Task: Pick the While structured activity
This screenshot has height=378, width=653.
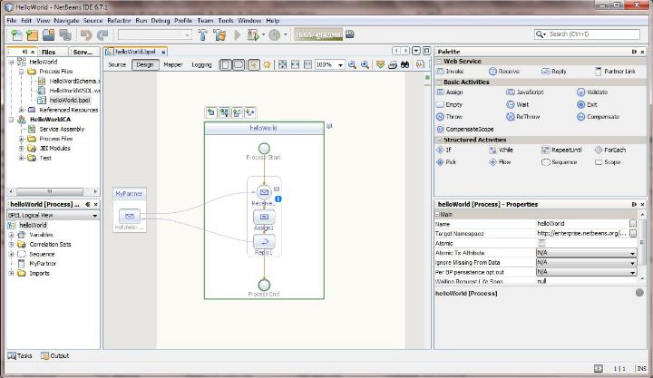Action: coord(501,150)
